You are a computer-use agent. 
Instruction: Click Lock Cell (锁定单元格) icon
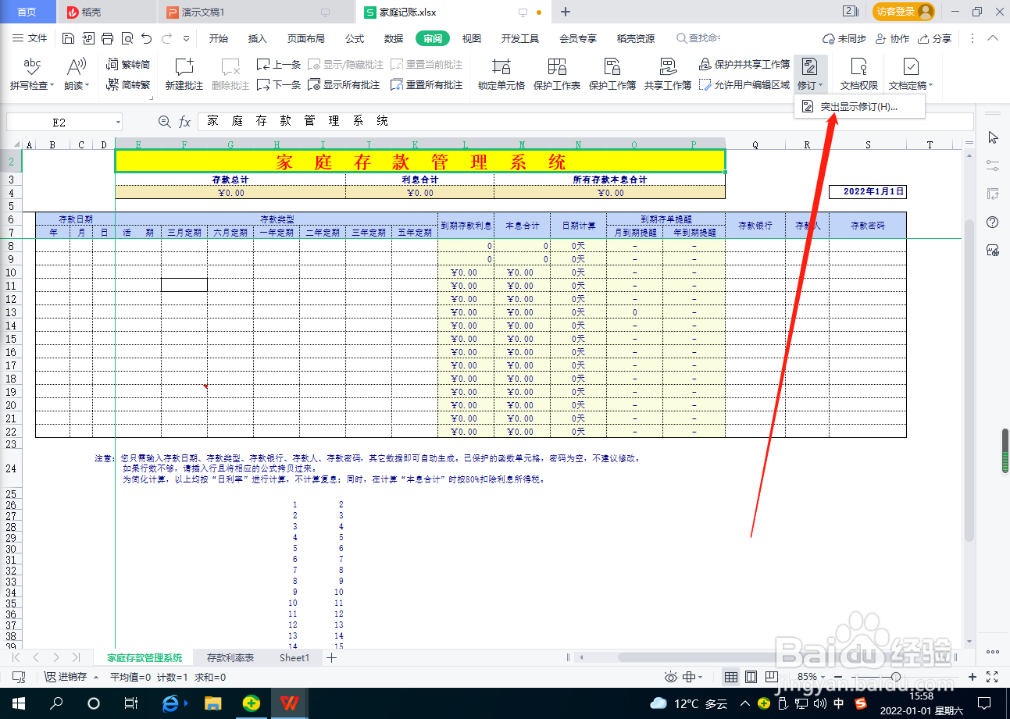point(501,66)
